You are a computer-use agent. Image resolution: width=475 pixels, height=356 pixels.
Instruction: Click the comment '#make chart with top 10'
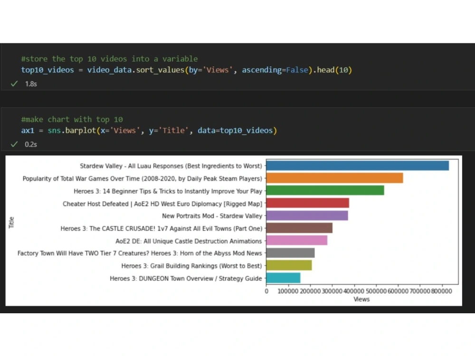[72, 119]
